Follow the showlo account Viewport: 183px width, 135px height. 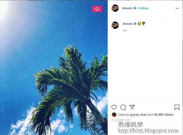144,8
